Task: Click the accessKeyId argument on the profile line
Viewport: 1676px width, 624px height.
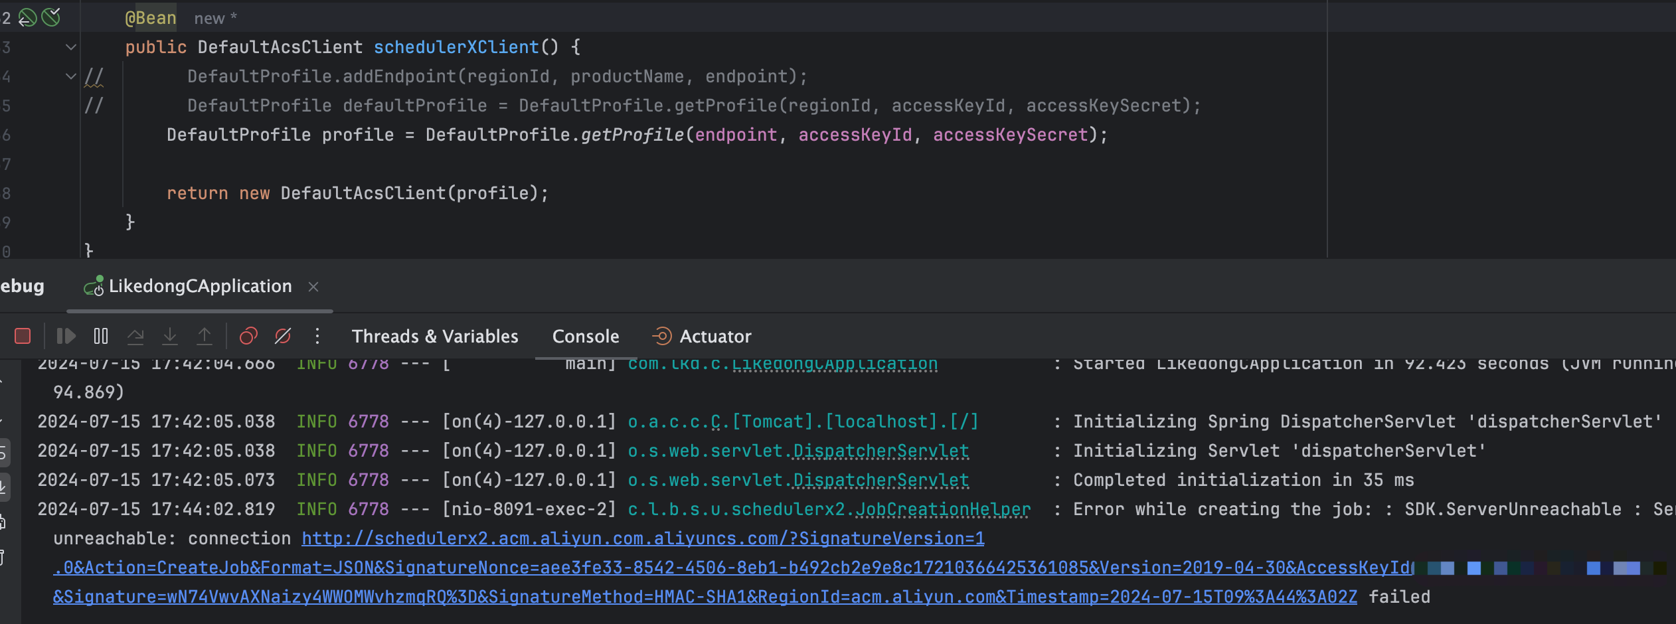Action: 855,135
